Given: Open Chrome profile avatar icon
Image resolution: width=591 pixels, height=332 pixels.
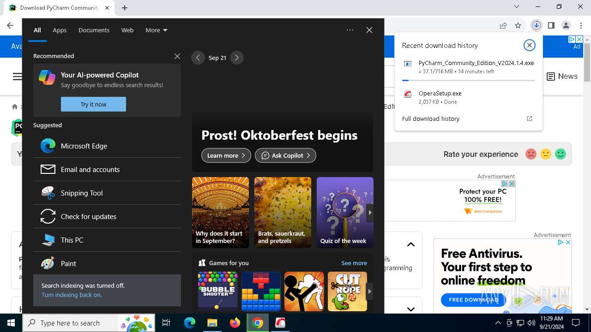Looking at the screenshot, I should [x=566, y=25].
